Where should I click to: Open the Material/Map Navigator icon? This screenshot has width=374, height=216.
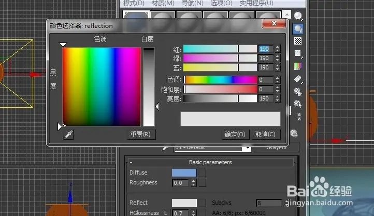[298, 117]
